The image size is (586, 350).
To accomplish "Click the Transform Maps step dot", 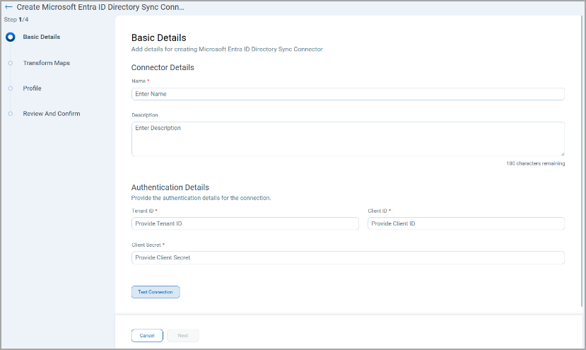I will (x=10, y=63).
